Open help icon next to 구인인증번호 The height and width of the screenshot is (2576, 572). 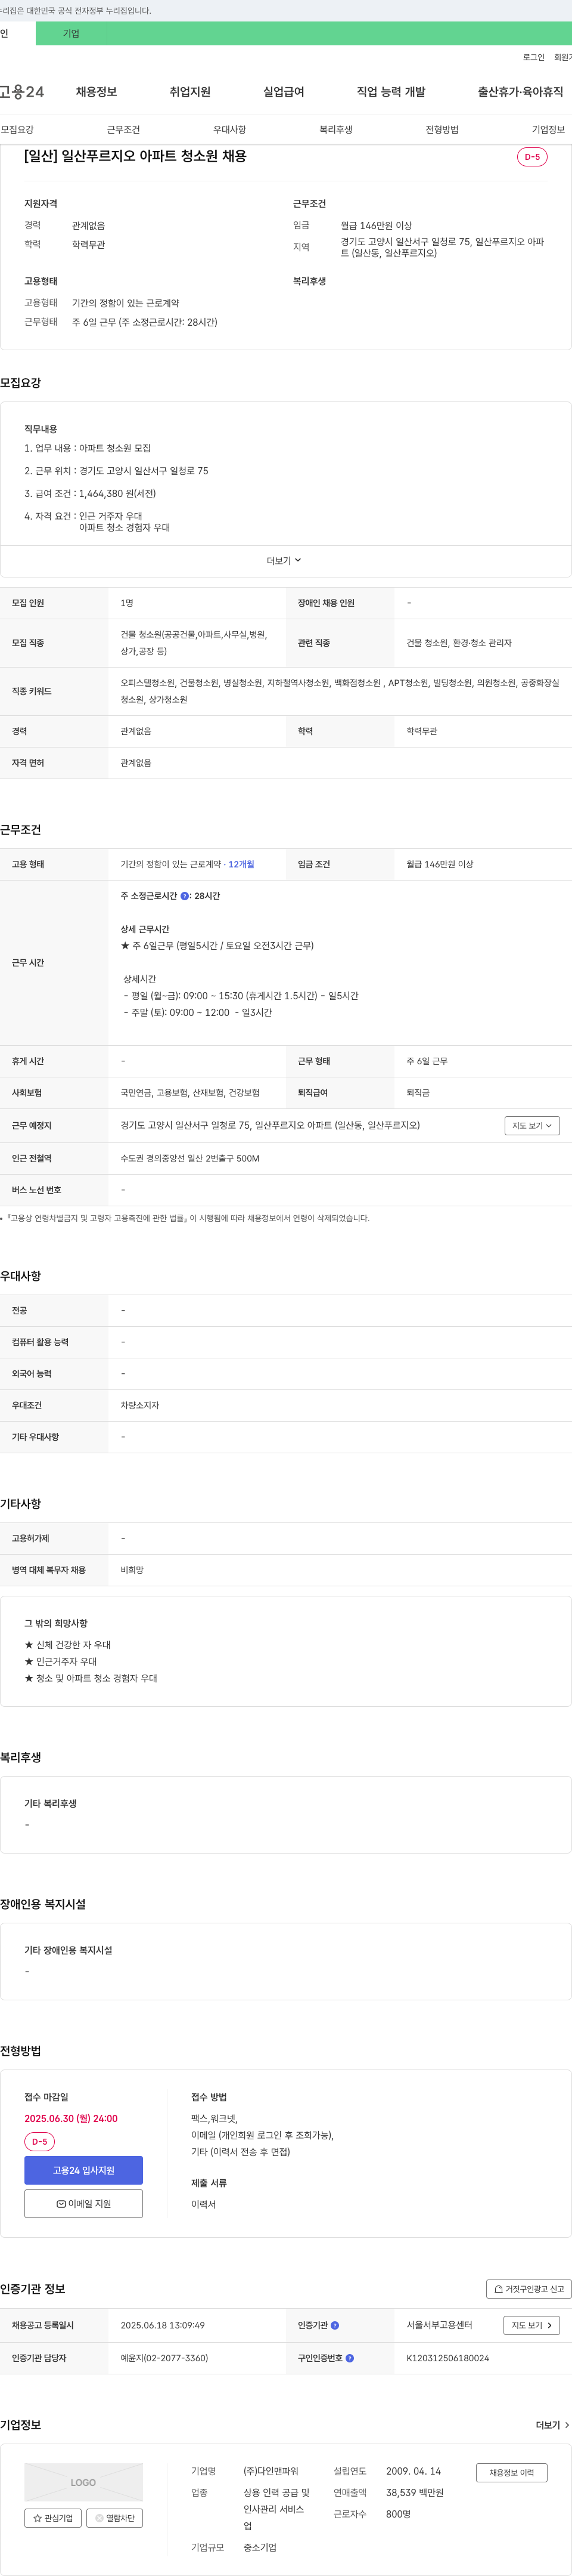(x=349, y=2358)
